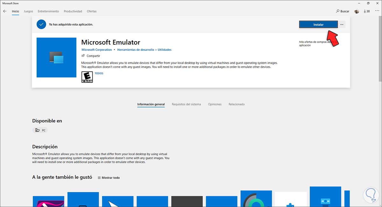Minimize the Microsoft Store window
This screenshot has height=207, width=382.
359,3
